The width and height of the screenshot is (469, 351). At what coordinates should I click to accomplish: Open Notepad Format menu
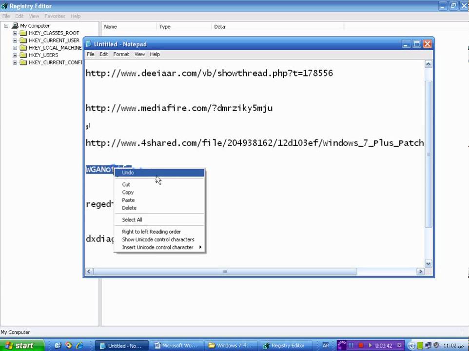pos(121,54)
